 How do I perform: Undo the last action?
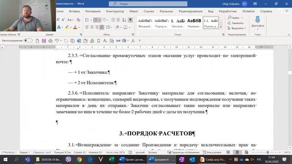click(57, 41)
